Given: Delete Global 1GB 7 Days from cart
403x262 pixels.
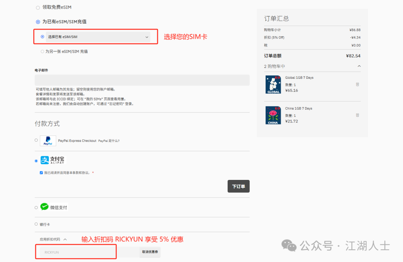Looking at the screenshot, I should (357, 84).
